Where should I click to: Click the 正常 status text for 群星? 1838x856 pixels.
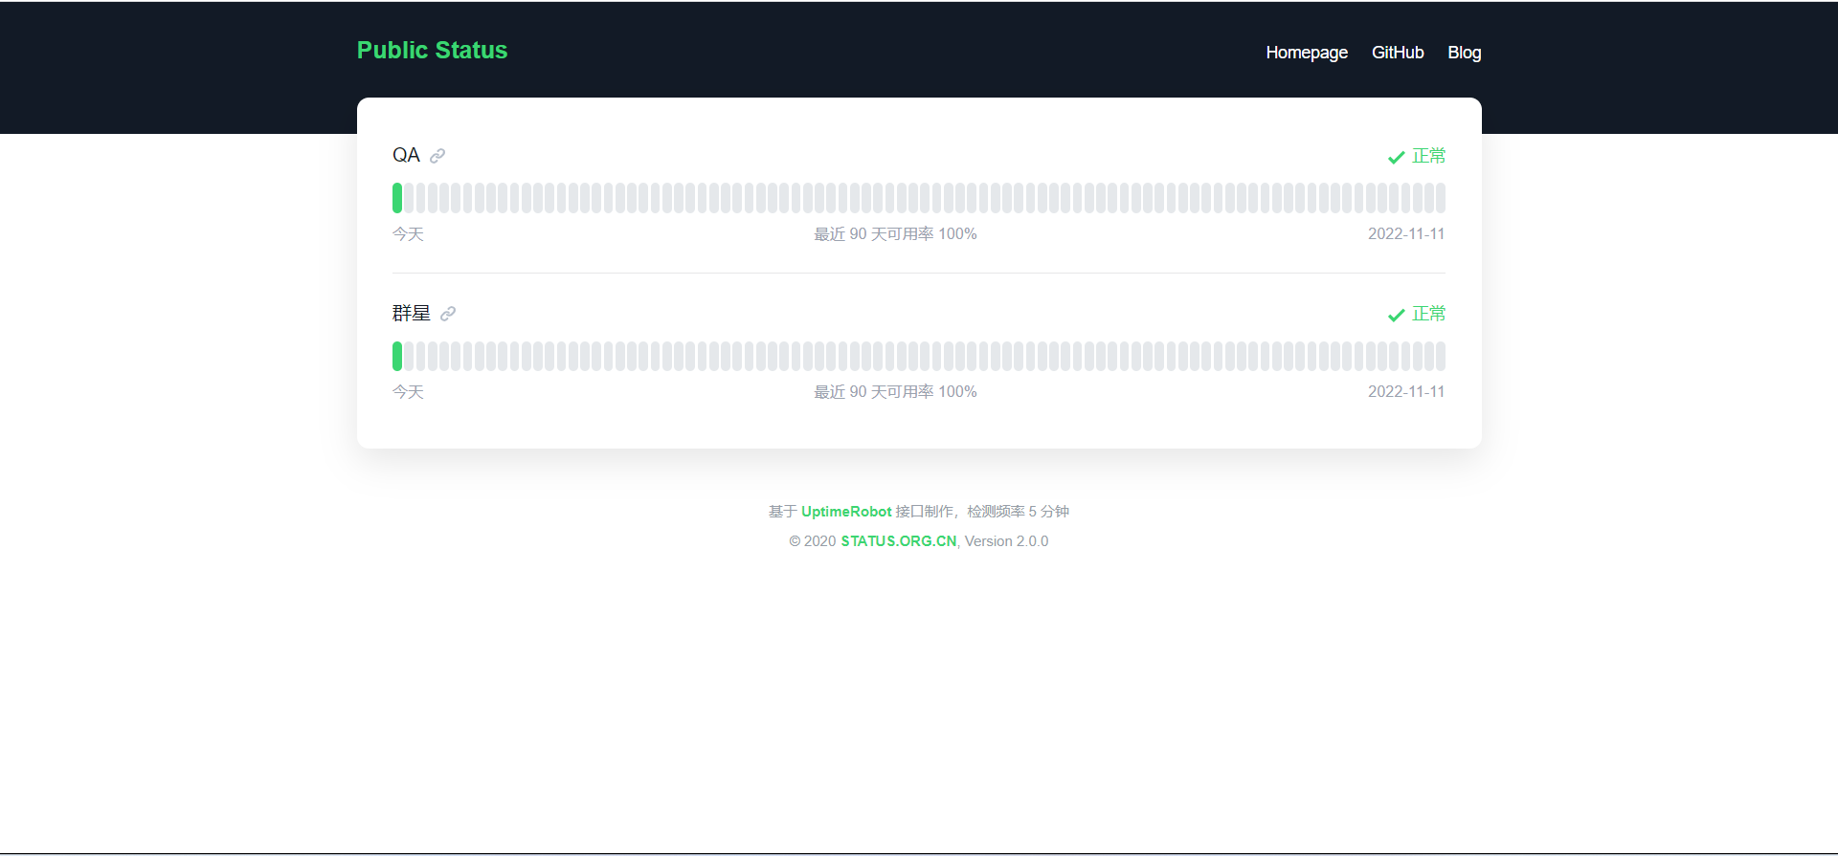[1428, 314]
